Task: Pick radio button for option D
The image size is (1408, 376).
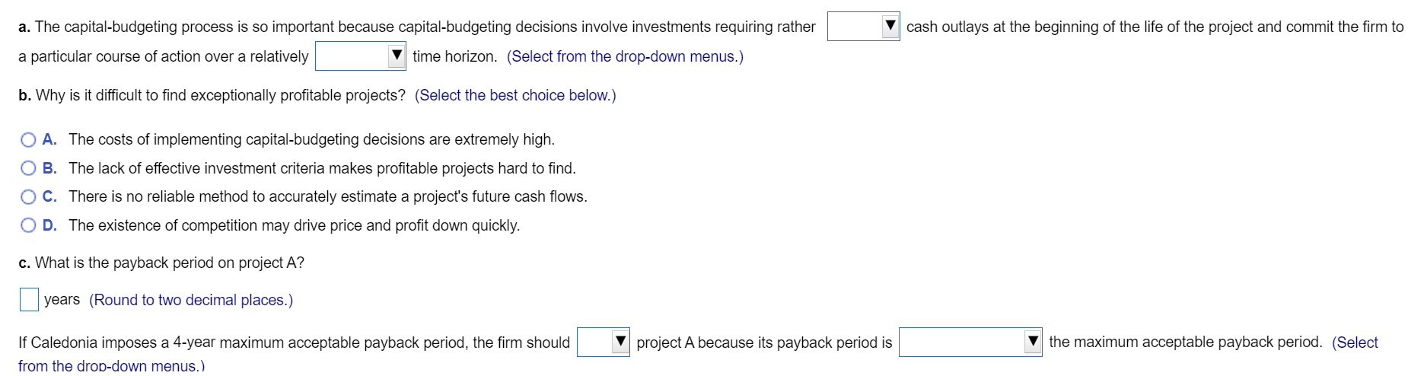Action: (29, 225)
